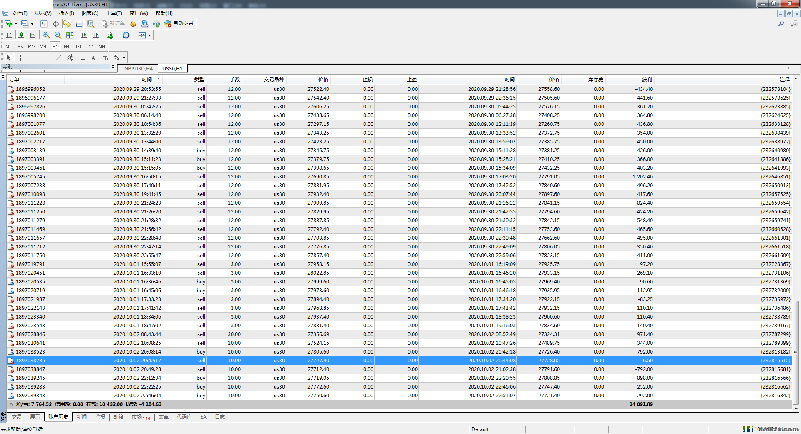The height and width of the screenshot is (434, 801).
Task: Expand the periods dropdown arrow
Action: coord(133,35)
